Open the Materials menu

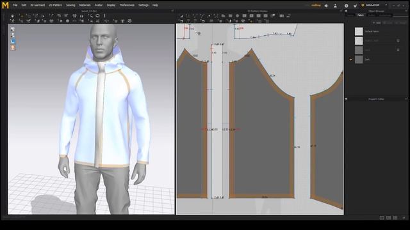pyautogui.click(x=85, y=5)
